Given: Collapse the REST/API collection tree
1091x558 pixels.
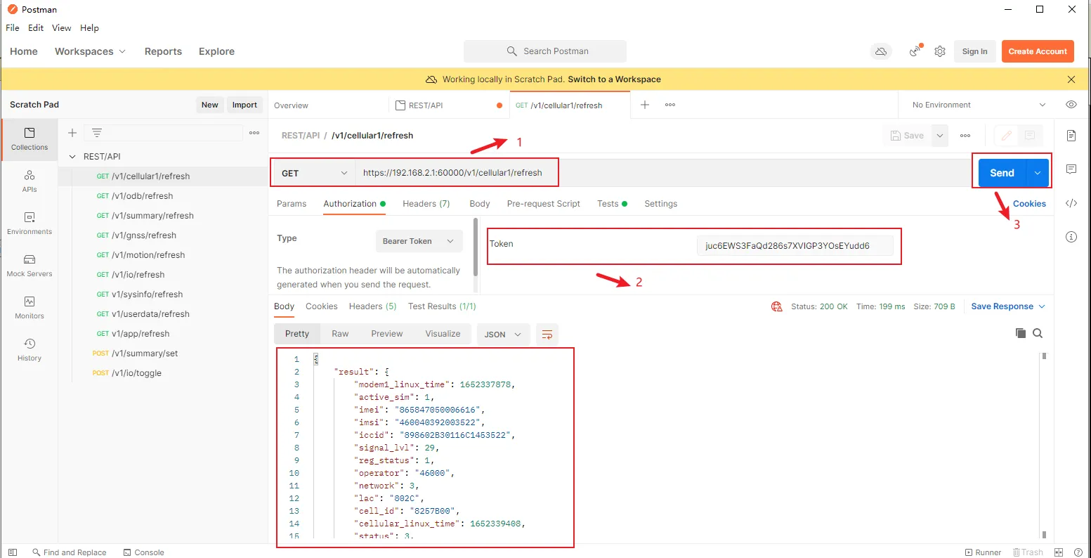Looking at the screenshot, I should (x=72, y=157).
